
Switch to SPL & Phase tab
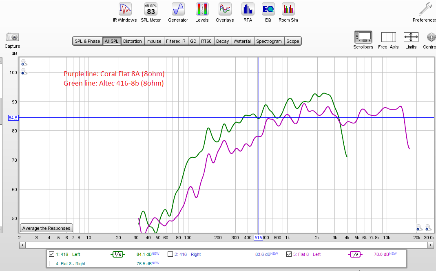[x=87, y=41]
